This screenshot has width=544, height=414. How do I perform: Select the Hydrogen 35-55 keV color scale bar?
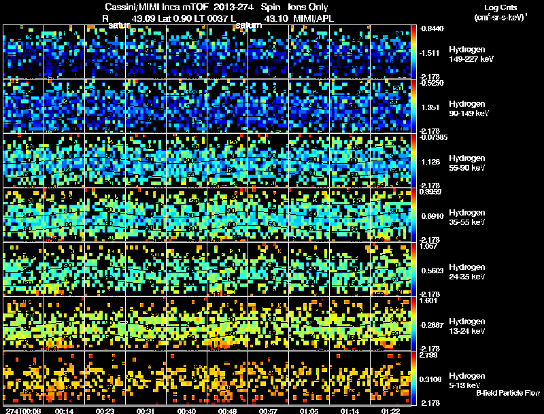coord(414,215)
